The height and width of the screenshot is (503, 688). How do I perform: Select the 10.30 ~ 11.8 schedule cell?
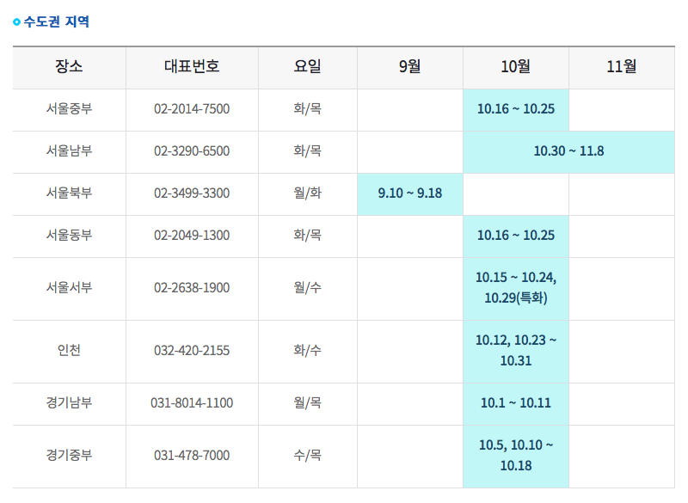[x=568, y=151]
